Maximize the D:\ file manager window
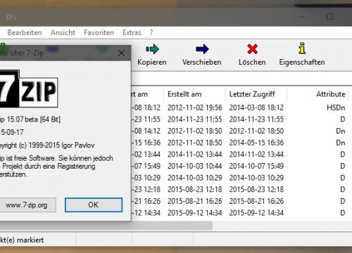Screen dimensions: 352x253 [329, 17]
